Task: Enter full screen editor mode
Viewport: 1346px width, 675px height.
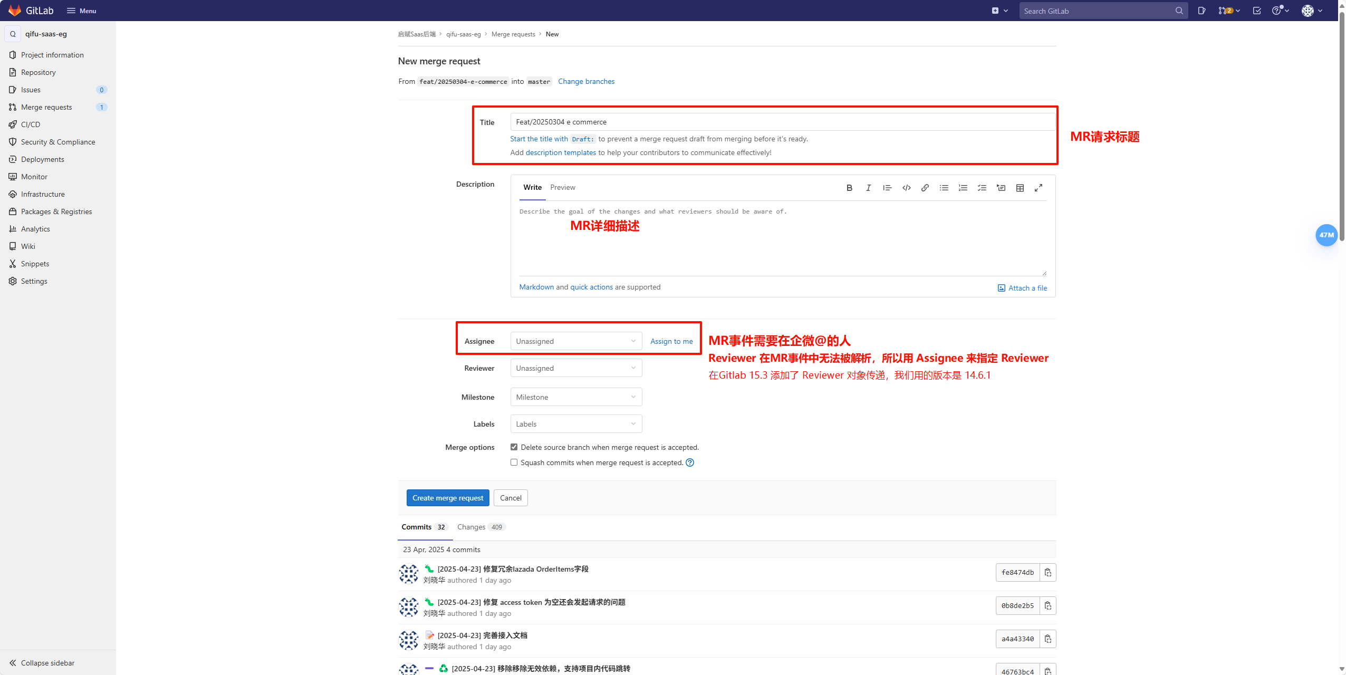Action: 1039,188
